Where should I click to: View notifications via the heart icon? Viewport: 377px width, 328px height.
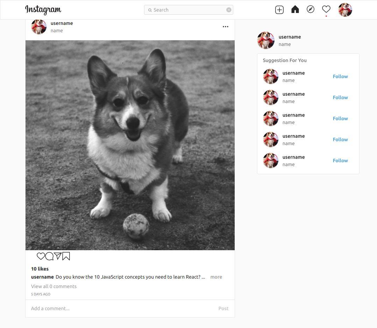pos(326,9)
